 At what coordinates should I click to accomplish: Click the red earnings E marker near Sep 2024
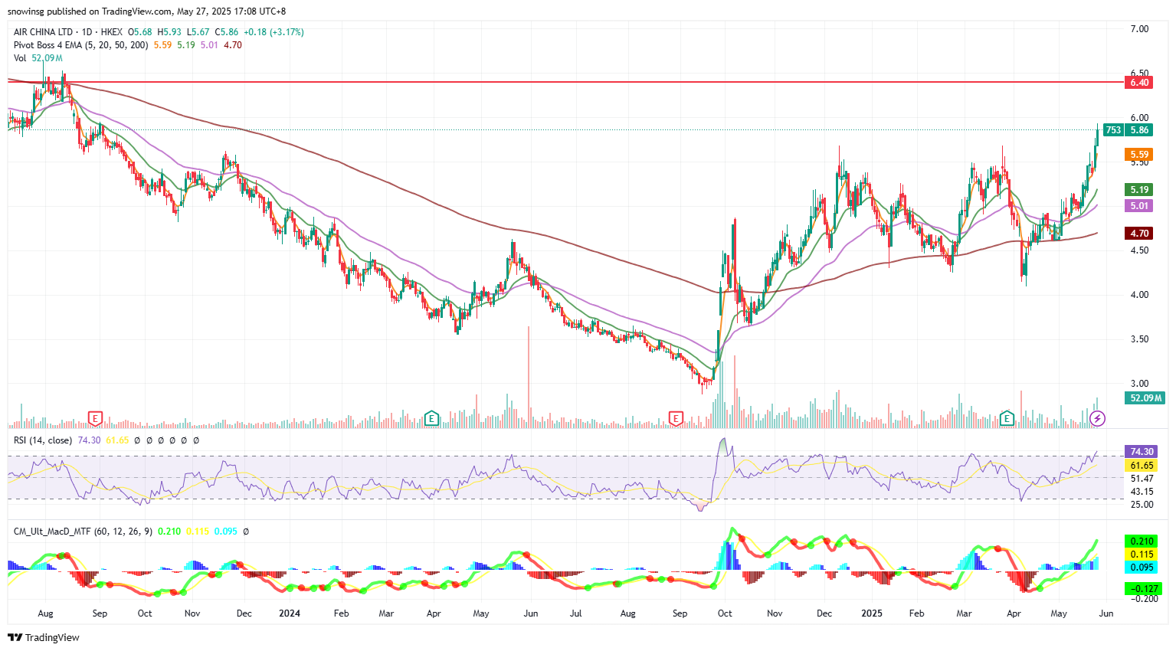pyautogui.click(x=676, y=418)
